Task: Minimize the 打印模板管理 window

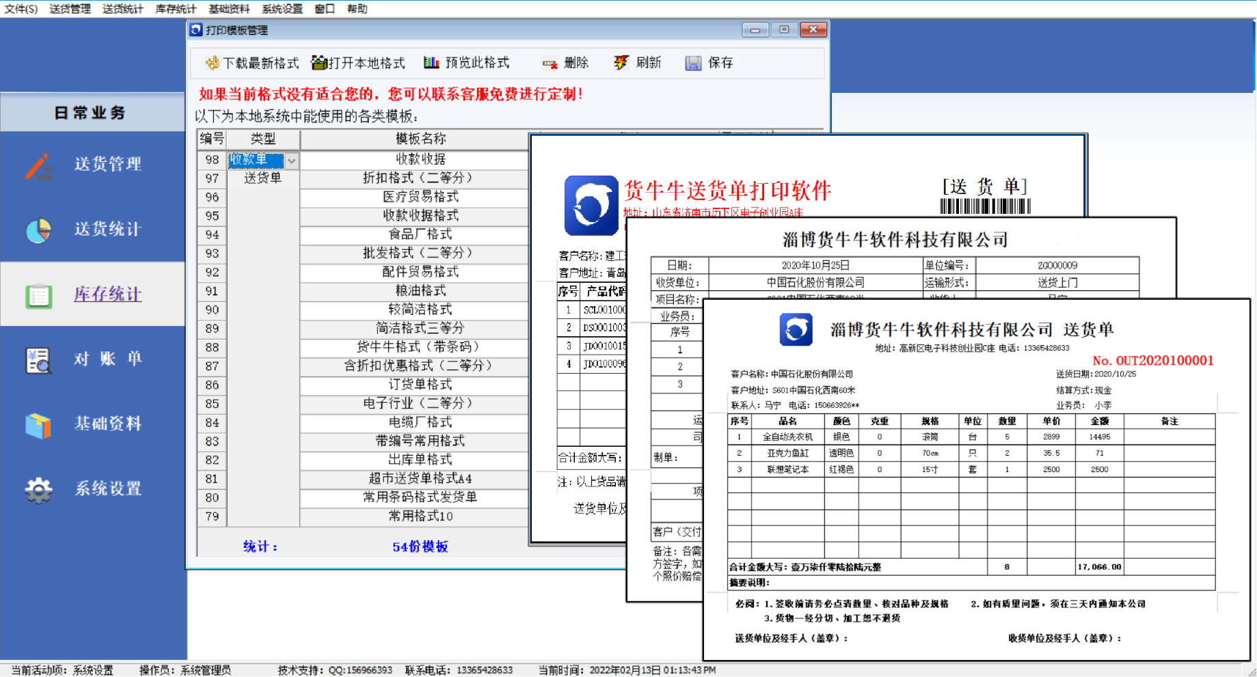Action: pos(755,30)
